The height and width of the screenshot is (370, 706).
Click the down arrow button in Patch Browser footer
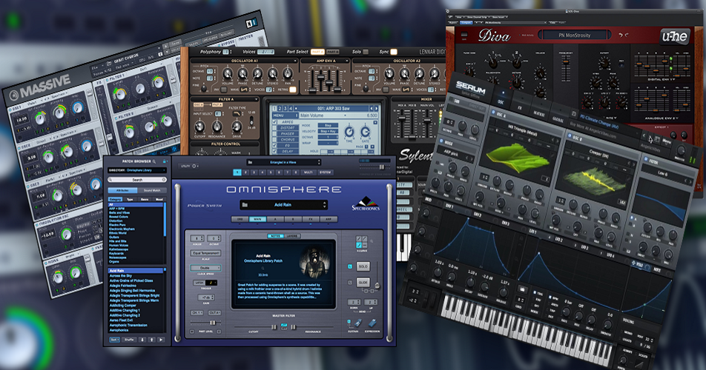pos(142,340)
